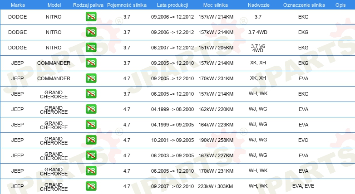Click the Marka column header
This screenshot has height=194, width=355.
tap(18, 5)
